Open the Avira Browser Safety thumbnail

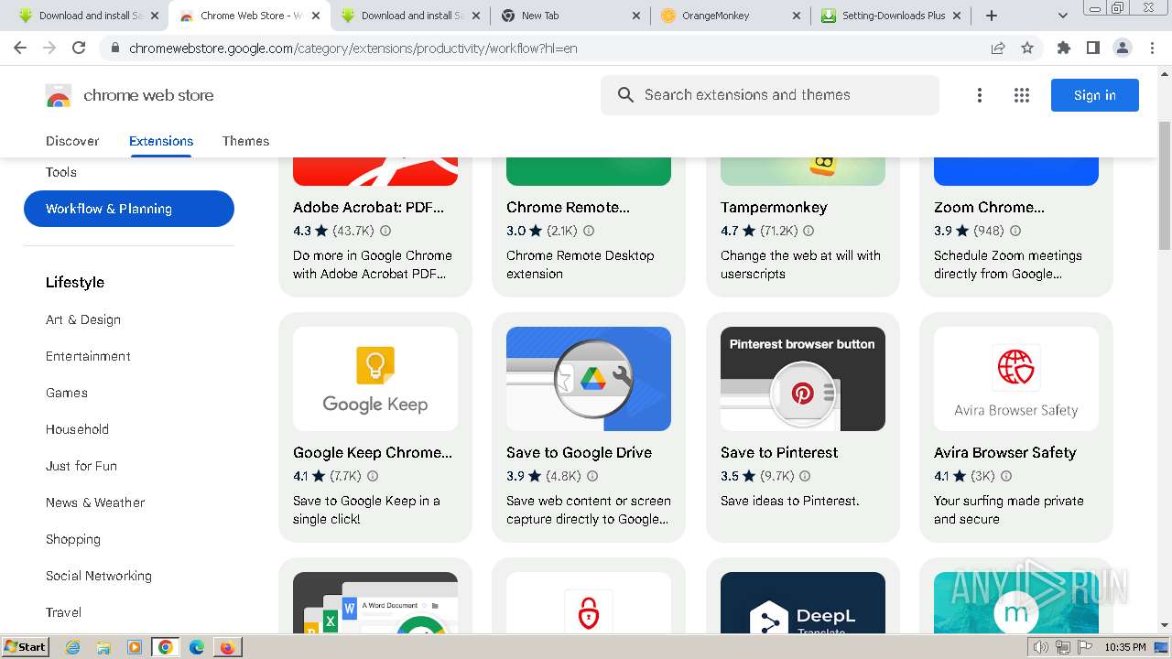[1016, 379]
